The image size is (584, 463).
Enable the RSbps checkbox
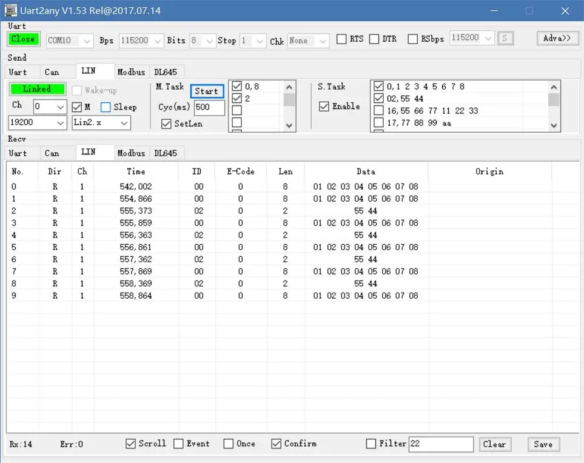click(412, 39)
